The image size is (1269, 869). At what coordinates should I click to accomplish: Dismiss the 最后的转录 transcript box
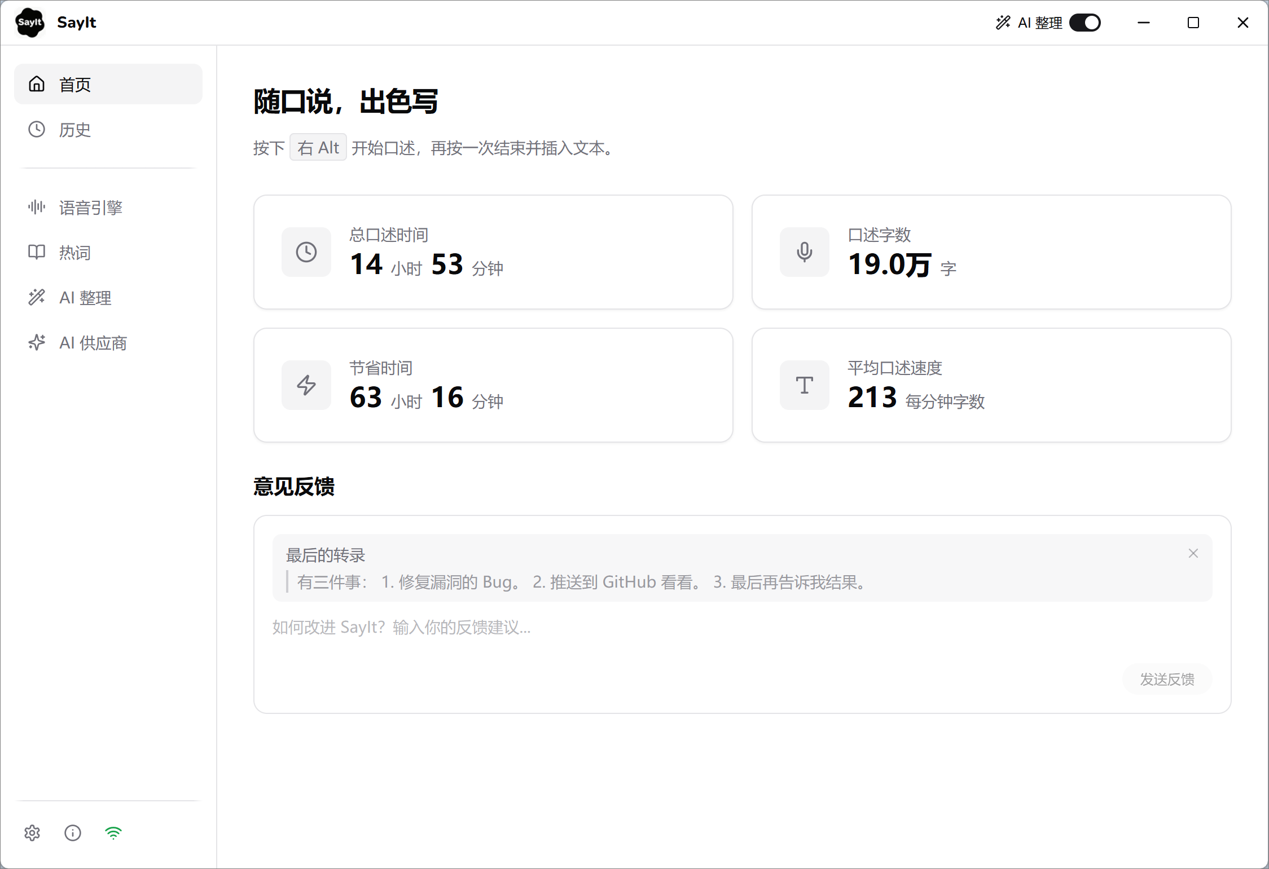[1193, 553]
